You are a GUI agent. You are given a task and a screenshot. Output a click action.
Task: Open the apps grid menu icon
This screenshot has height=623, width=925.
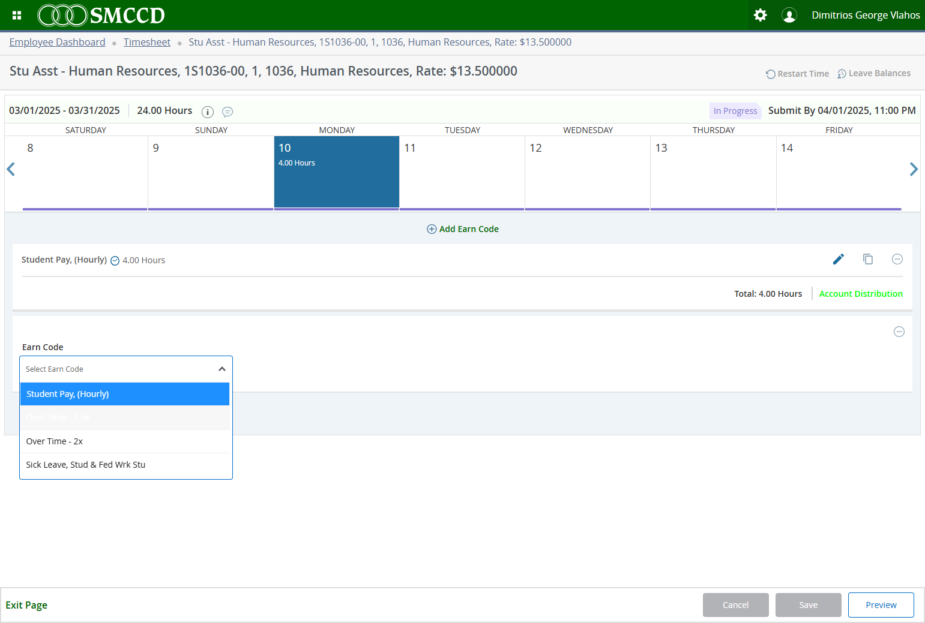[17, 15]
